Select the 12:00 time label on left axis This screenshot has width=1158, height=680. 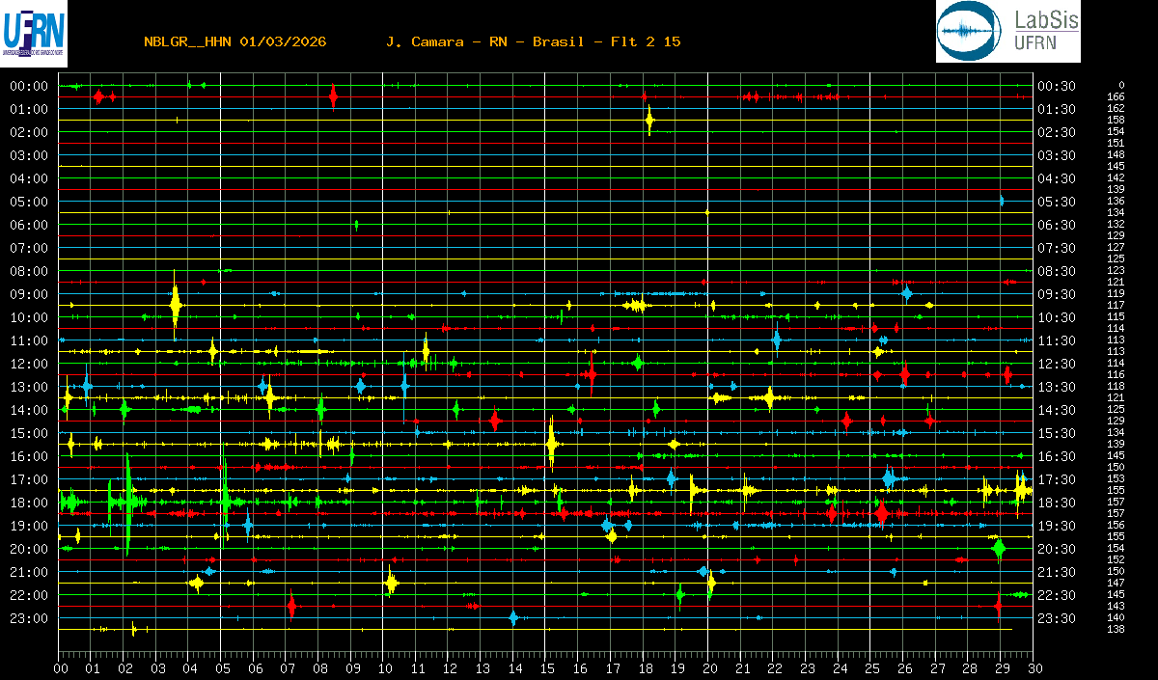pyautogui.click(x=29, y=364)
